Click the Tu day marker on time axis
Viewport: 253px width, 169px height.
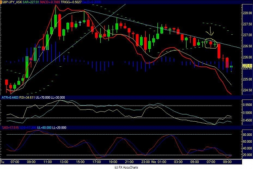[x=2, y=162]
